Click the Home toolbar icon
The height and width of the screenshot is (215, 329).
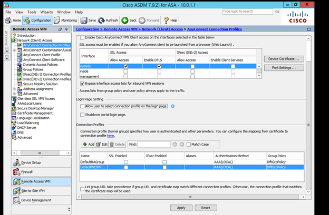tap(14, 20)
